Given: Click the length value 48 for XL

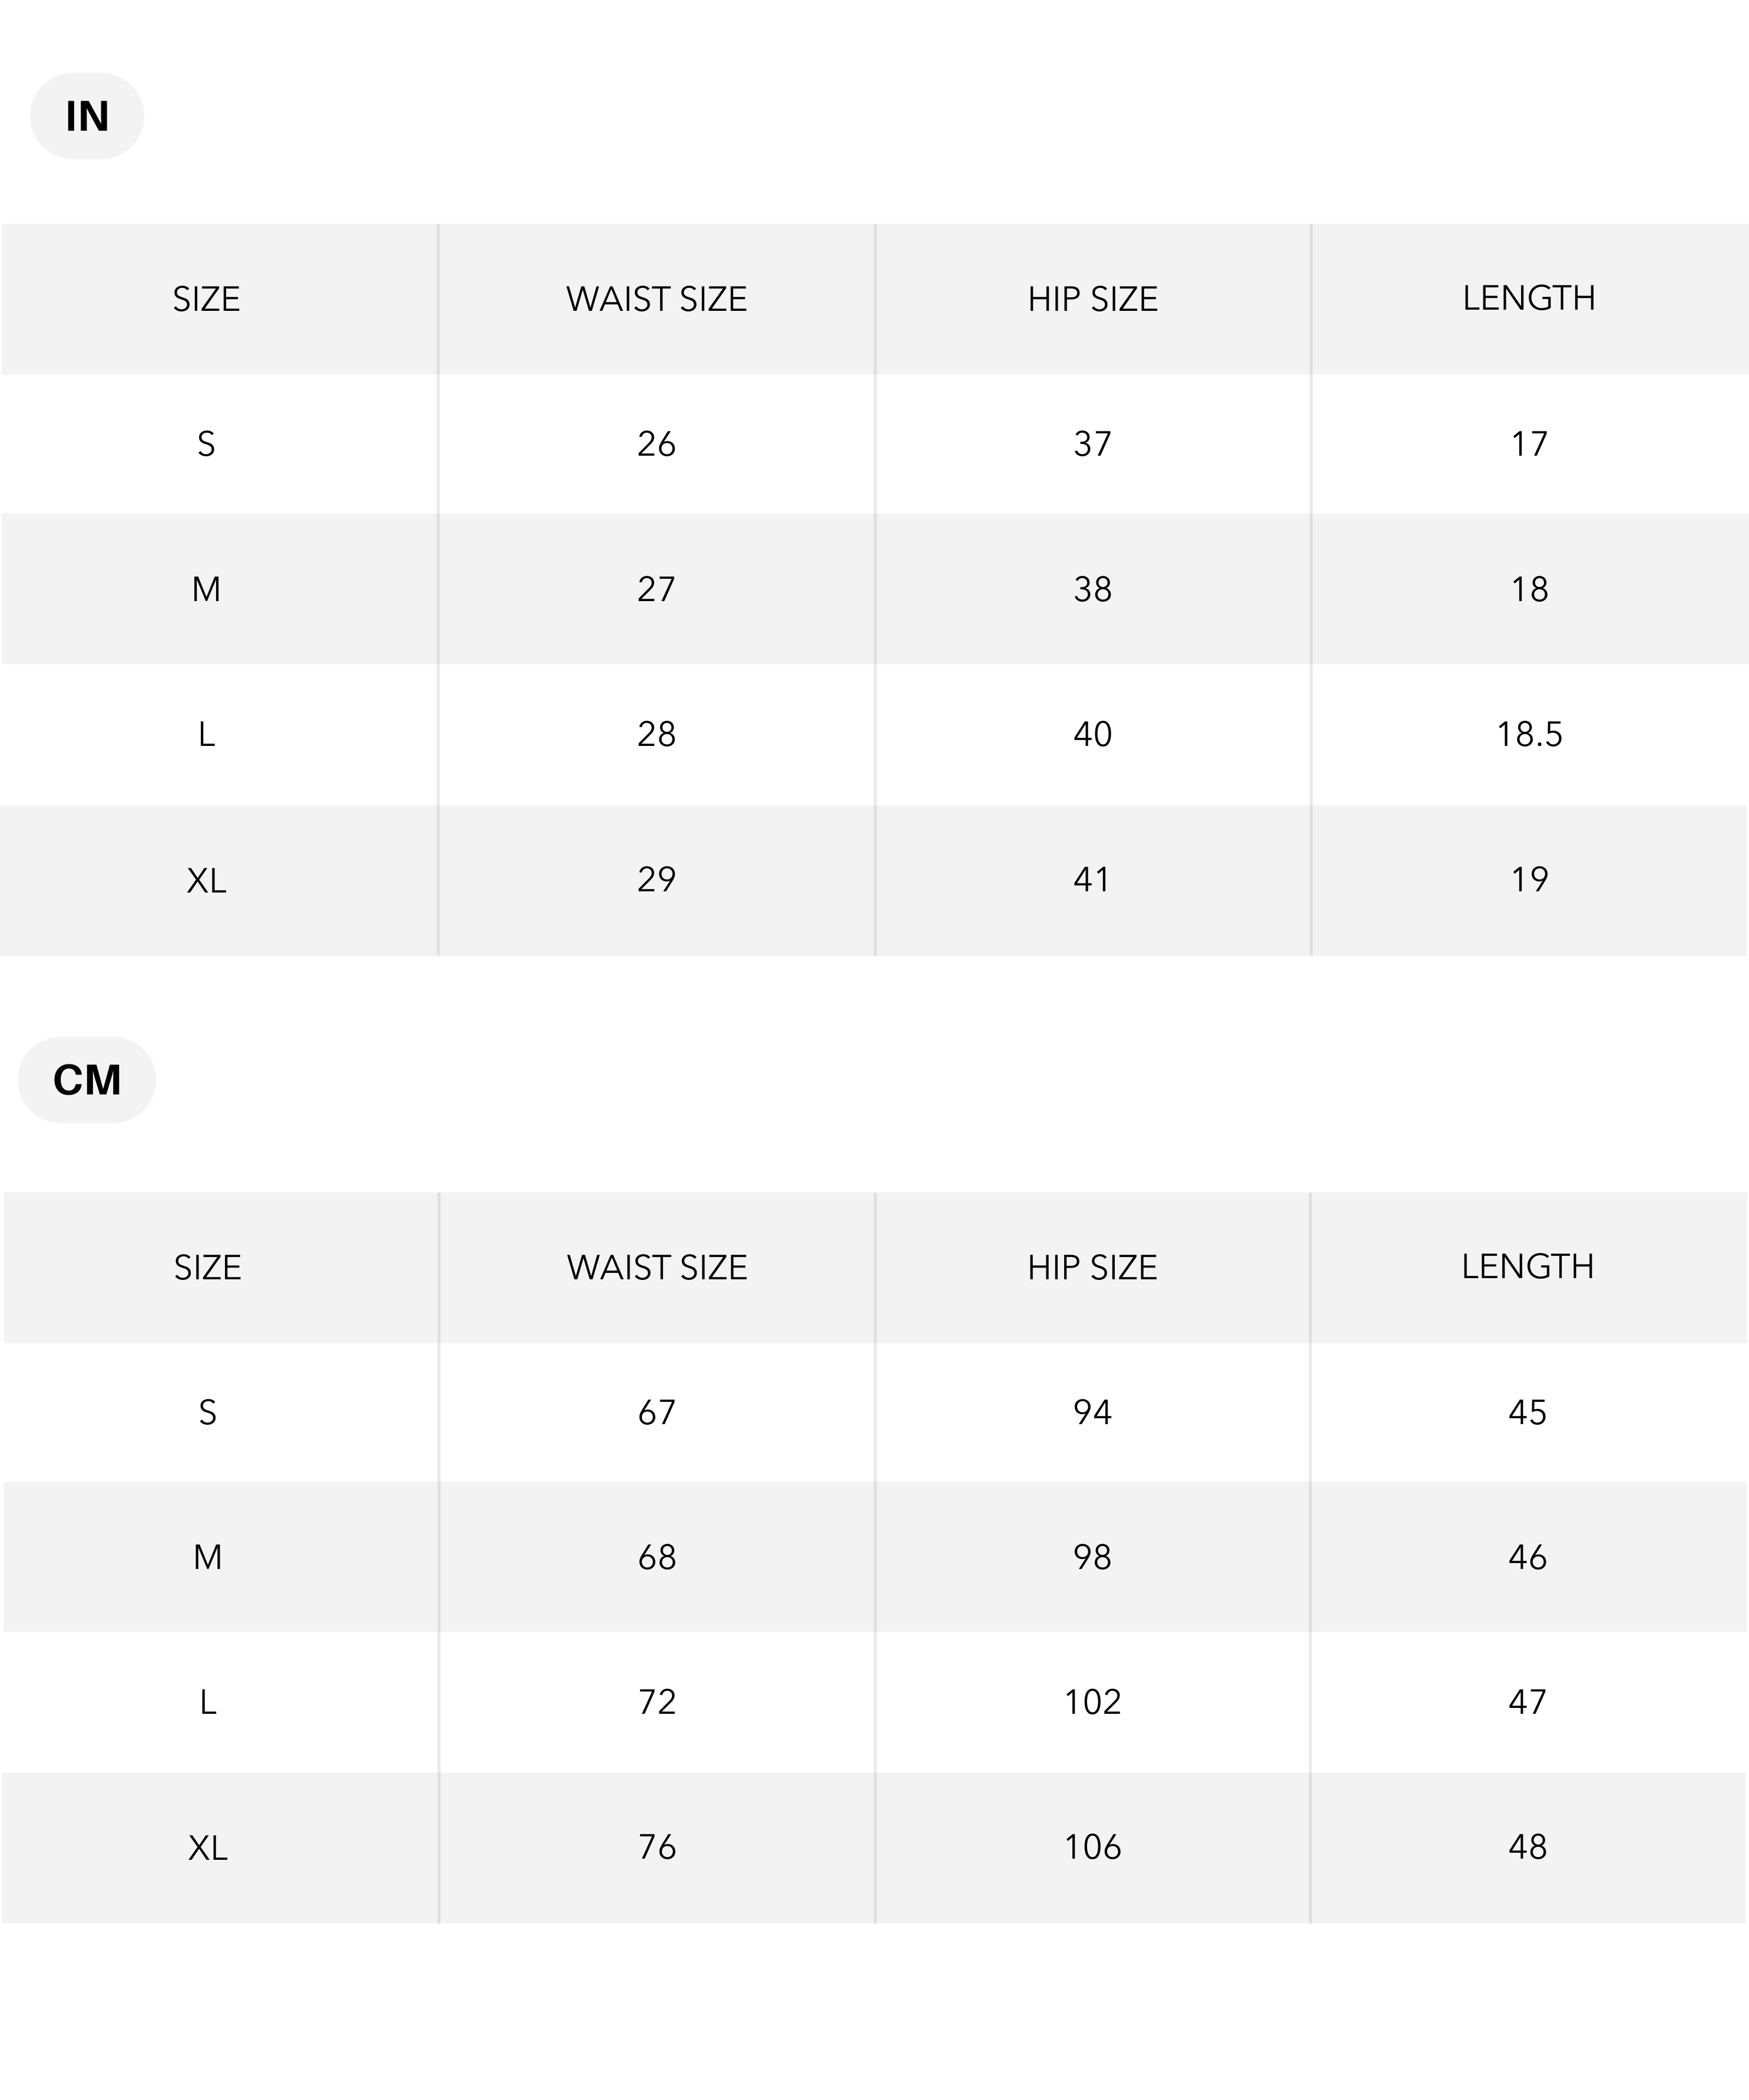Looking at the screenshot, I should pos(1527,1847).
